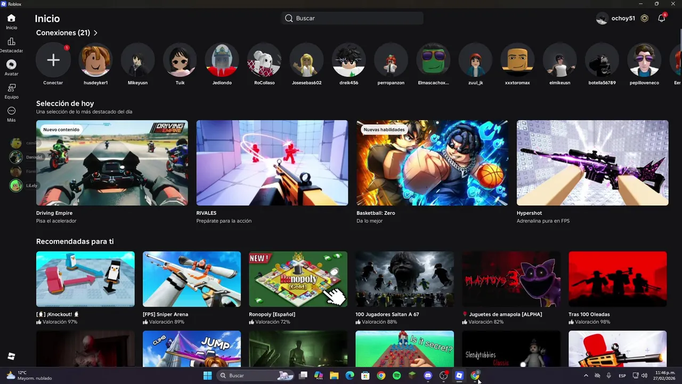Viewport: 682px width, 384px height.
Task: Click the Roblox Studio icon bottom-left sidebar
Action: coord(11,356)
